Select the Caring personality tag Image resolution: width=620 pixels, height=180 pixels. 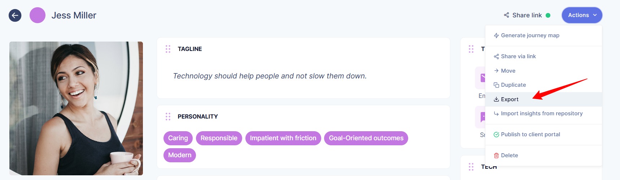[178, 138]
